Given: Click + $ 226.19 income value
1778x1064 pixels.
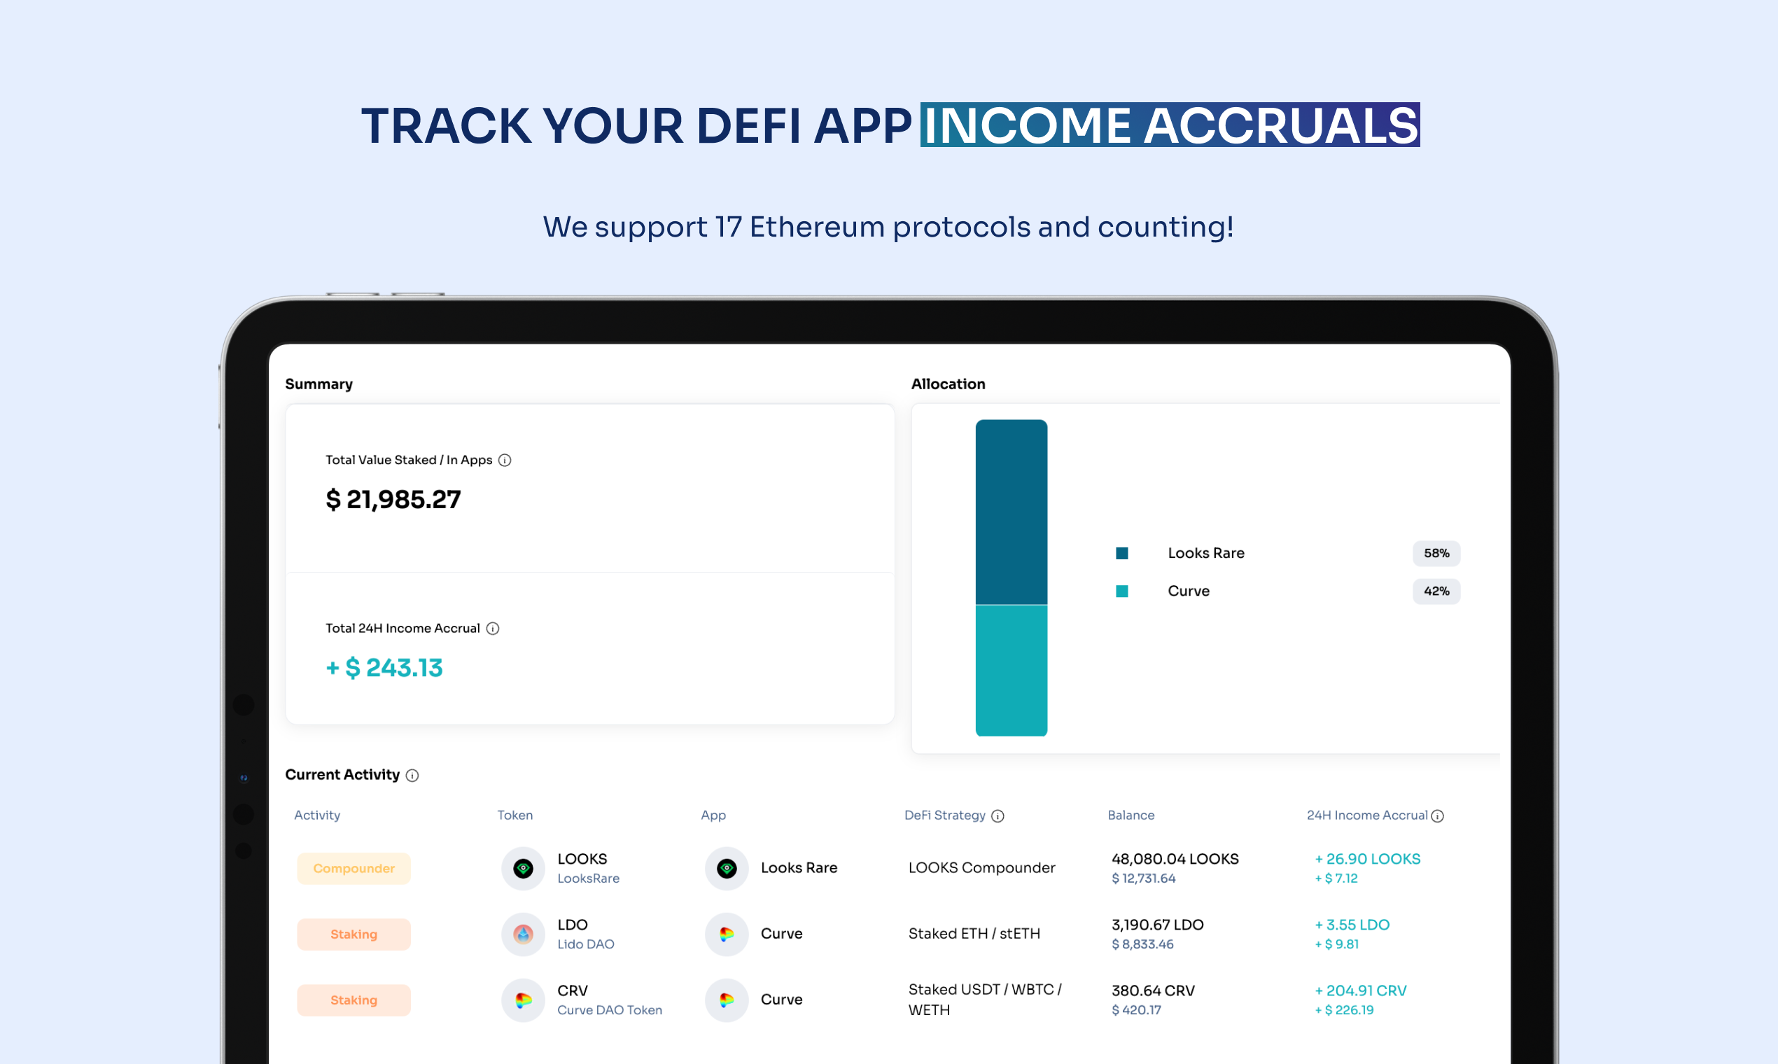Looking at the screenshot, I should (x=1343, y=1011).
